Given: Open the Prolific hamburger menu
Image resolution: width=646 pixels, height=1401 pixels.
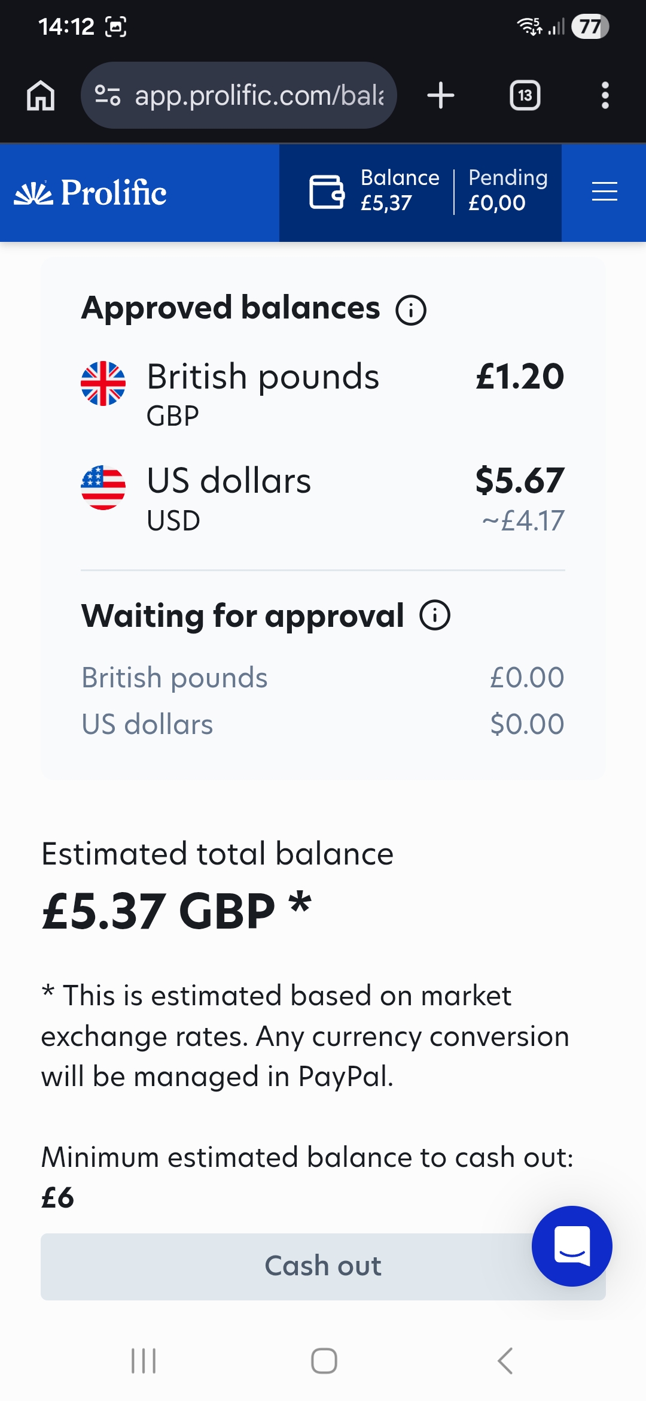Looking at the screenshot, I should 604,192.
